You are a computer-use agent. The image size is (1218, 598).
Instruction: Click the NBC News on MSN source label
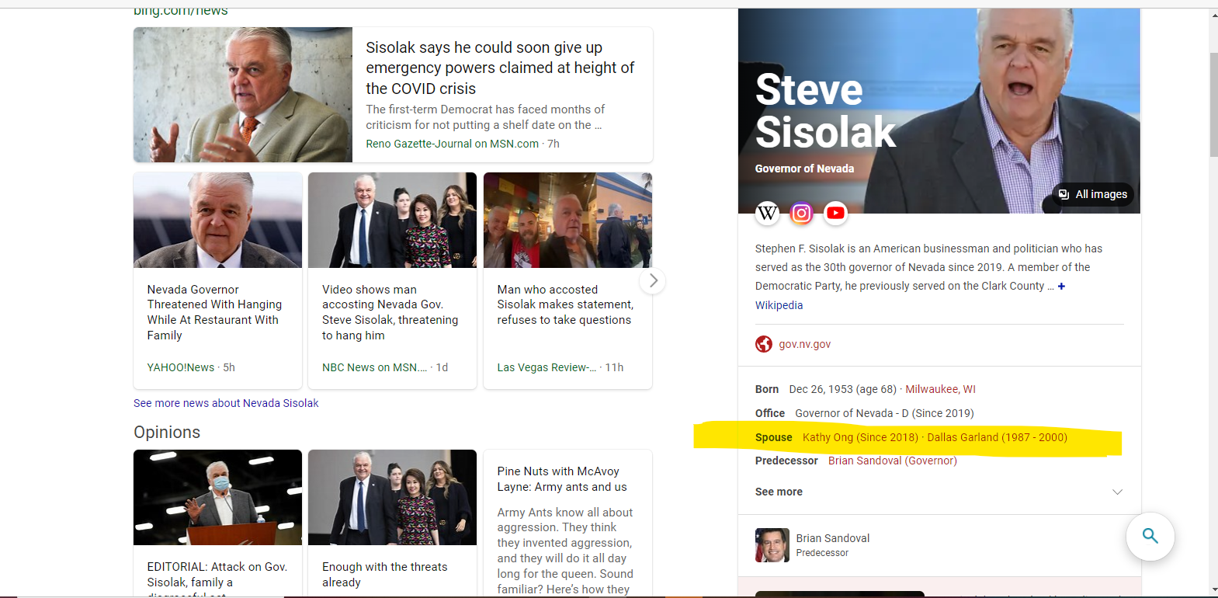(x=374, y=367)
